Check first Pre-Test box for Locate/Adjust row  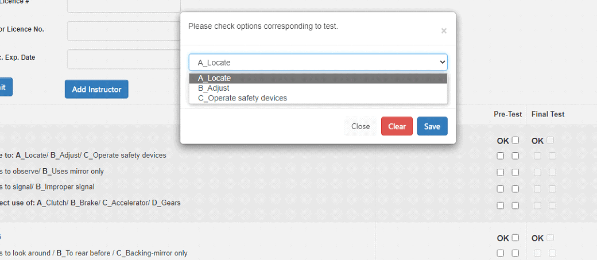[501, 156]
